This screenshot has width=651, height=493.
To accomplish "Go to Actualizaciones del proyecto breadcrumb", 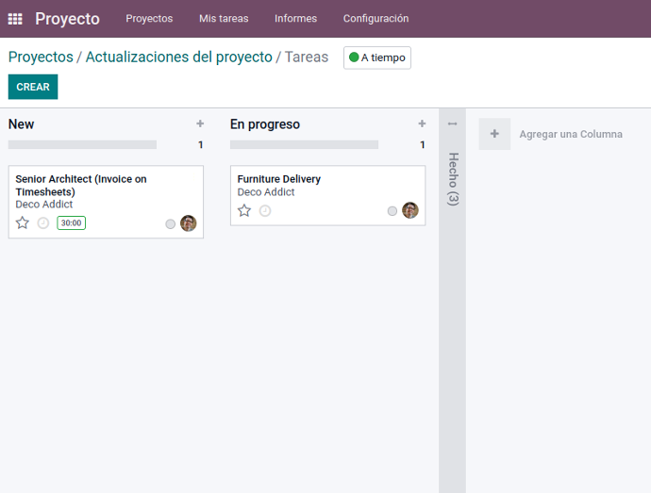I will point(179,57).
